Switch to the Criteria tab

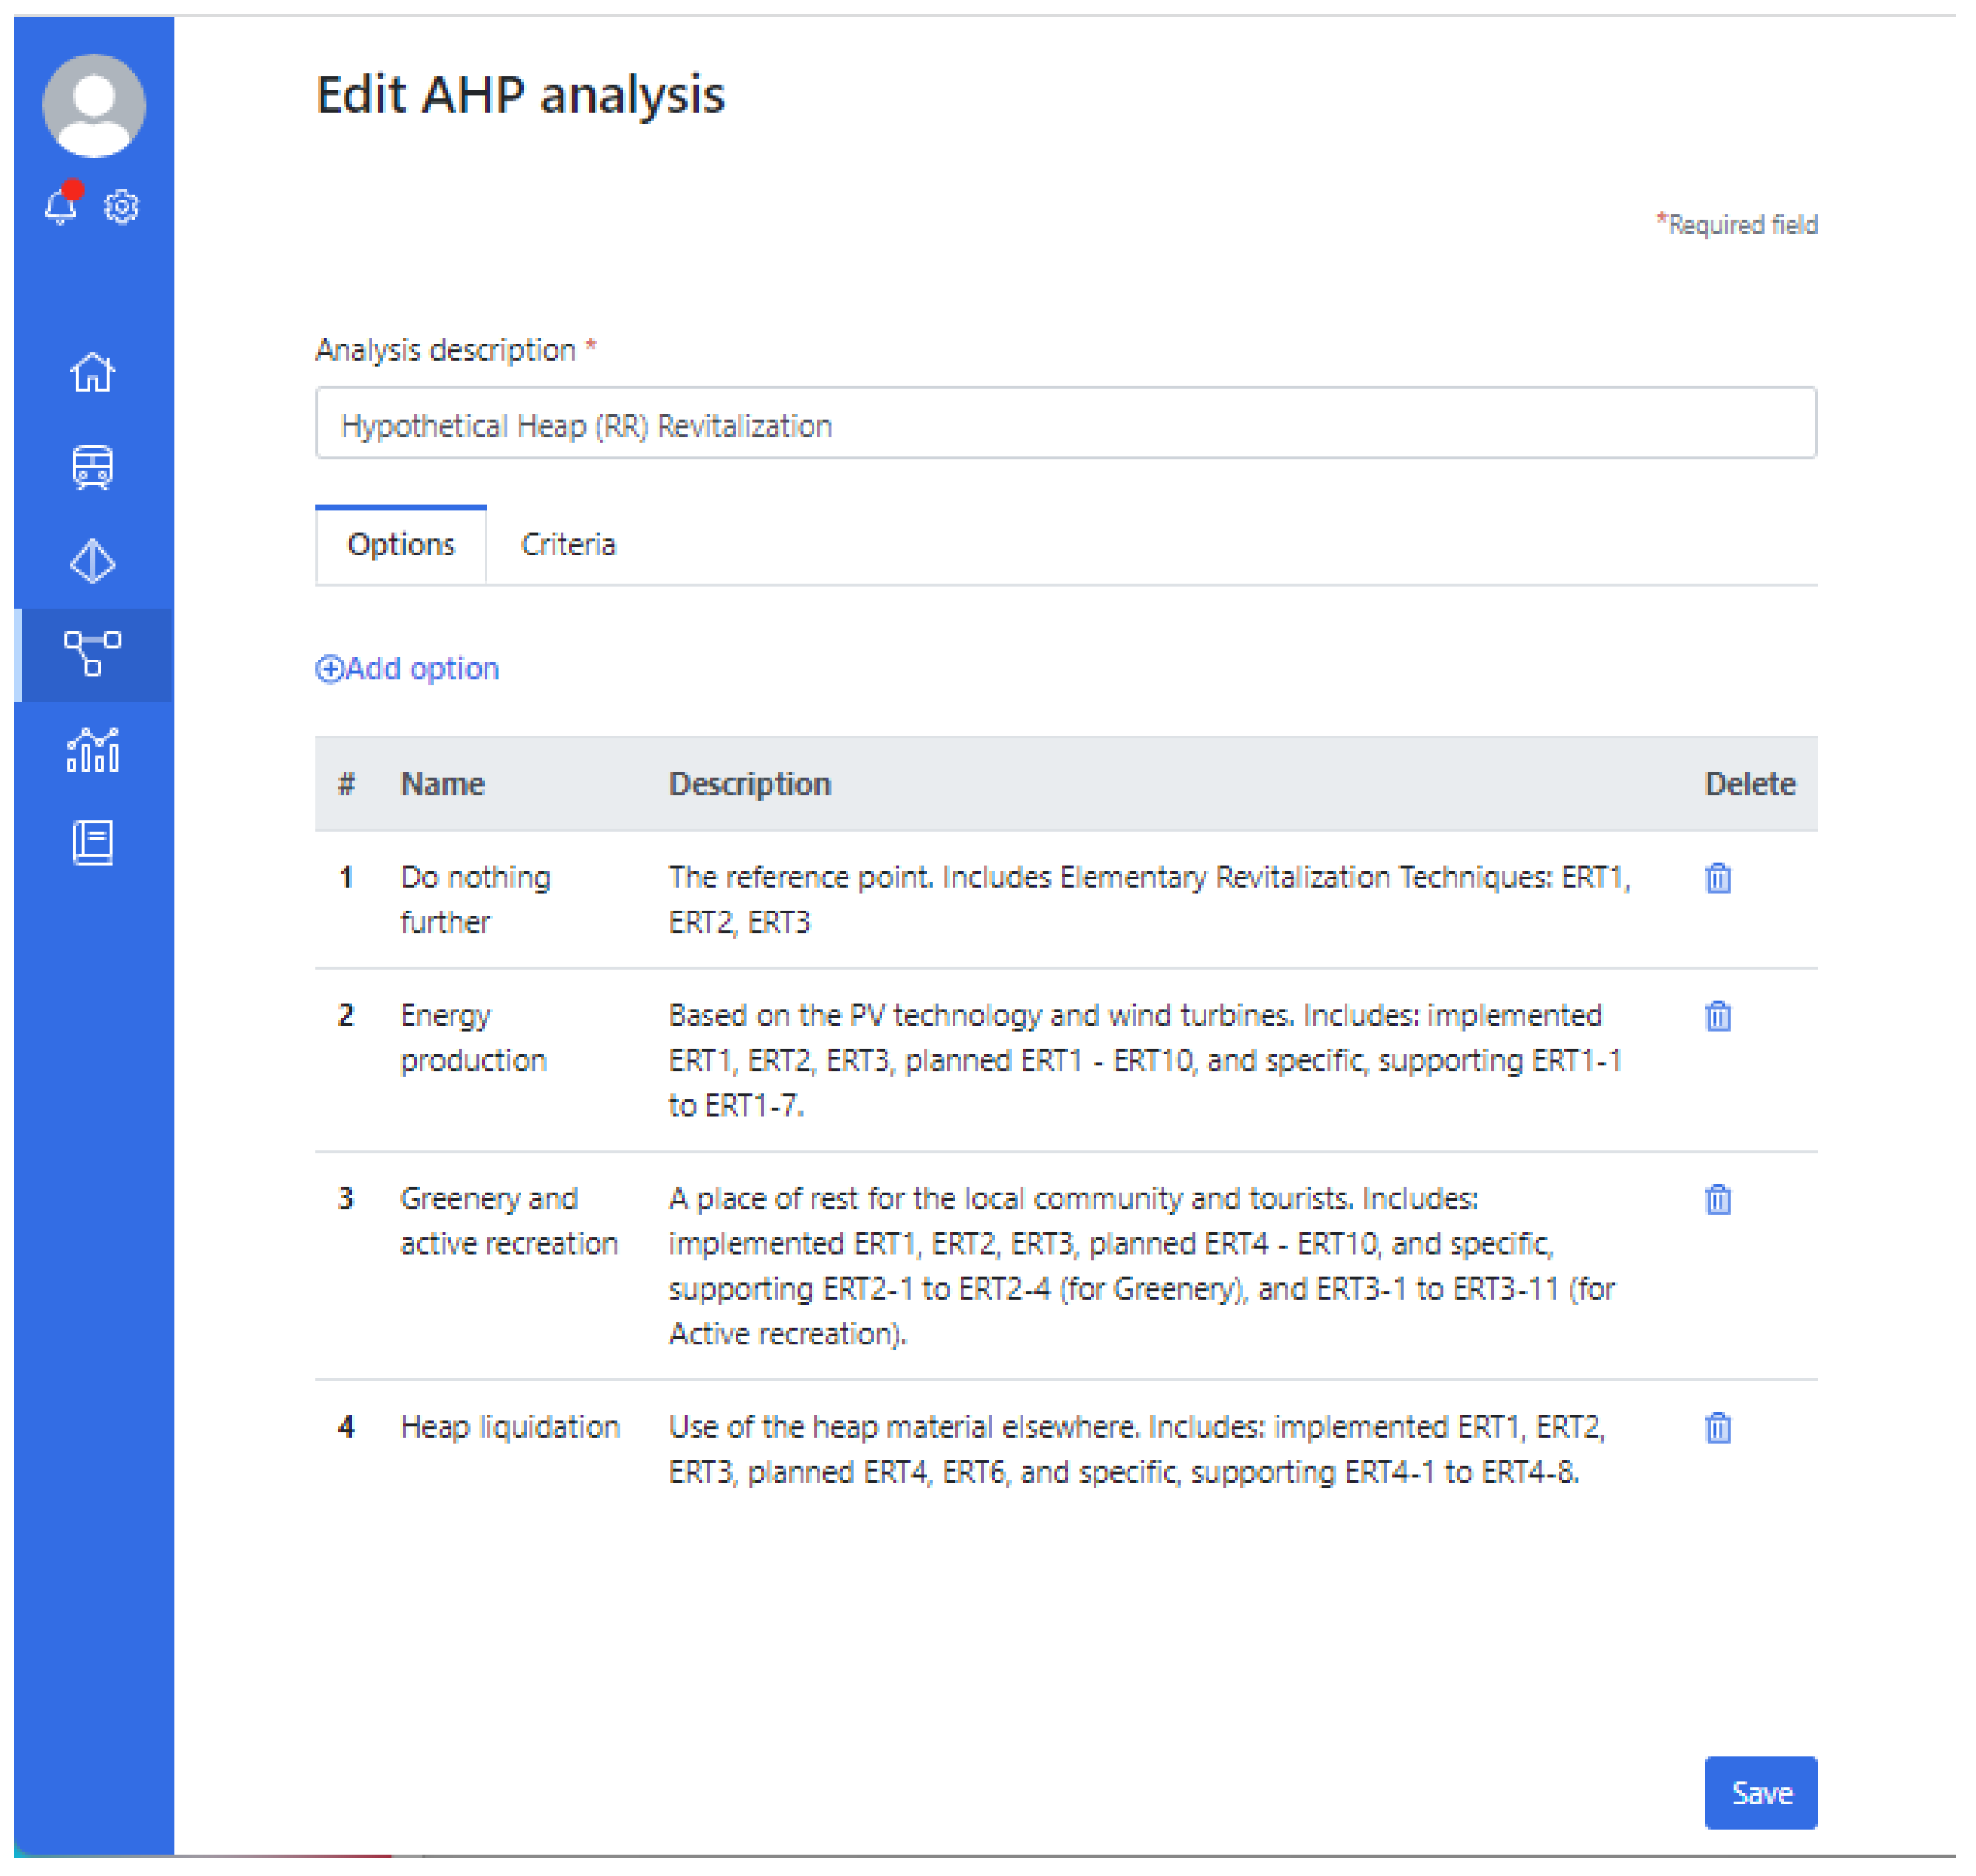point(568,545)
